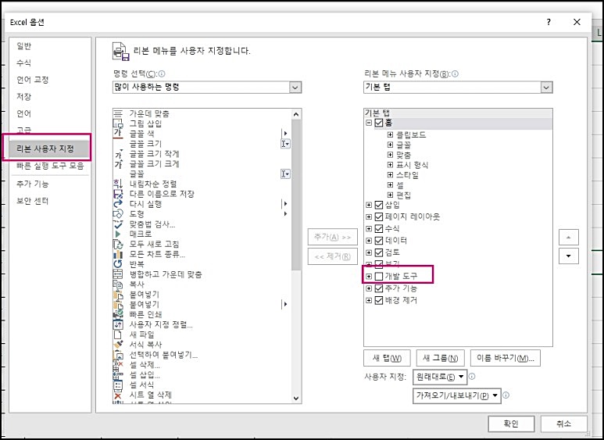Screen dimensions: 604x440
Task: Click the 빠른 인쇄 icon
Action: (x=118, y=314)
